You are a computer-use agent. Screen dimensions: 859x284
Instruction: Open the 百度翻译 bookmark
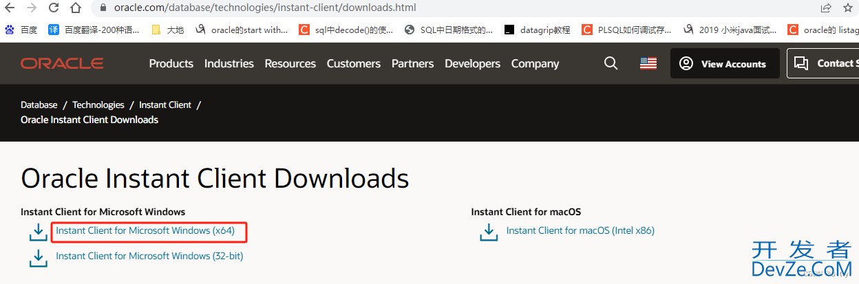[x=94, y=30]
